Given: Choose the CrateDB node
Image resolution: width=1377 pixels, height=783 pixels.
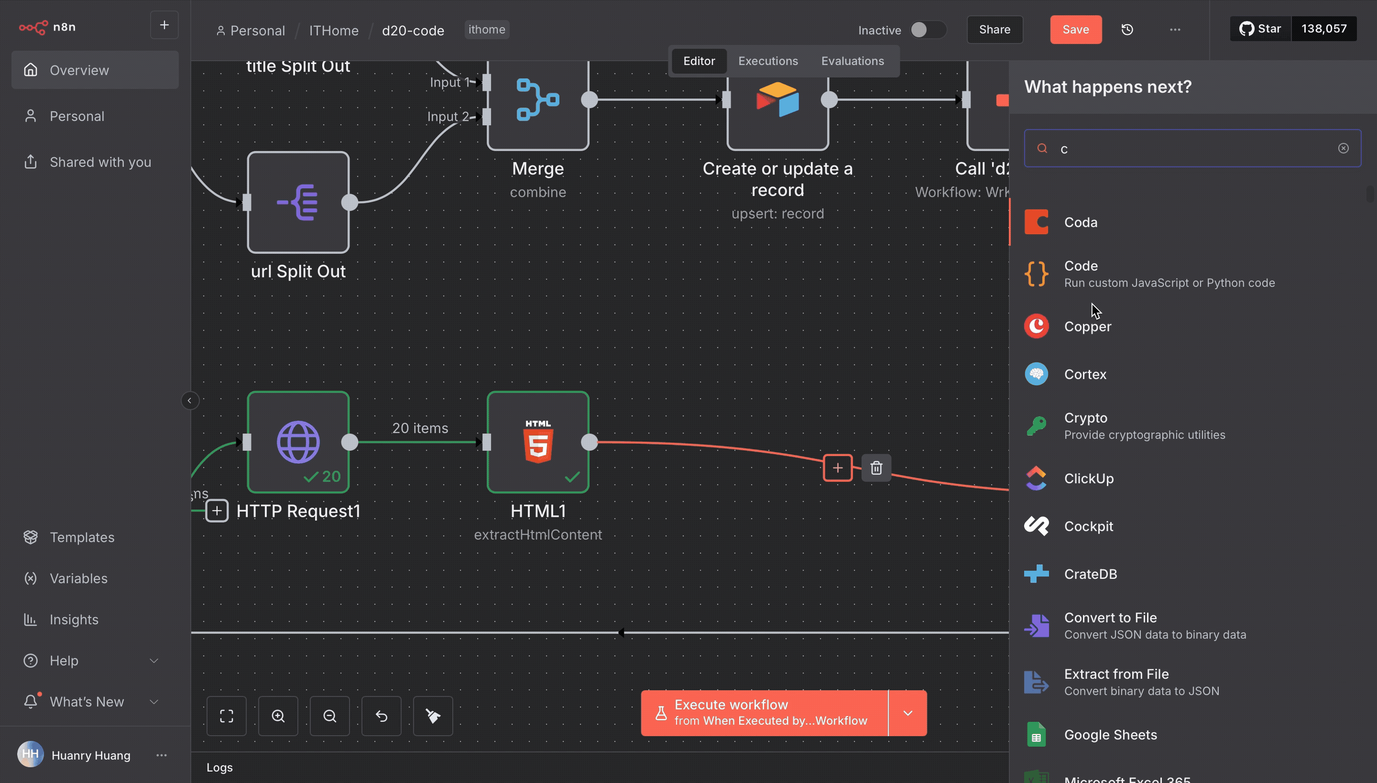Looking at the screenshot, I should (1192, 574).
